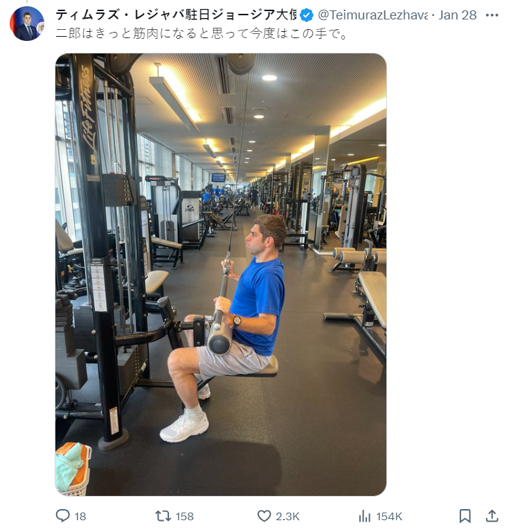
Task: Click the Life Fitness logo in the photo
Action: point(87,109)
